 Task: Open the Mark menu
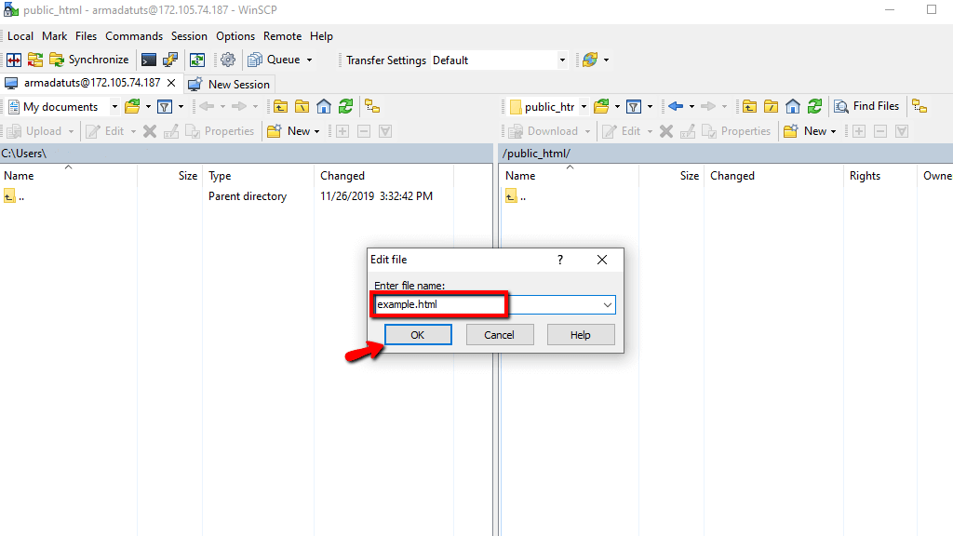coord(55,36)
